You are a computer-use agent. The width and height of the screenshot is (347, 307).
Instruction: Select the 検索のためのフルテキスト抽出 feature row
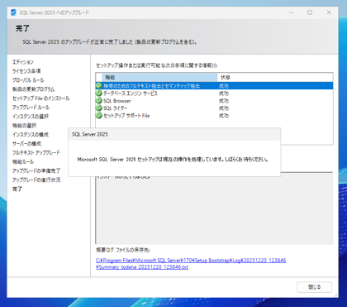(214, 86)
